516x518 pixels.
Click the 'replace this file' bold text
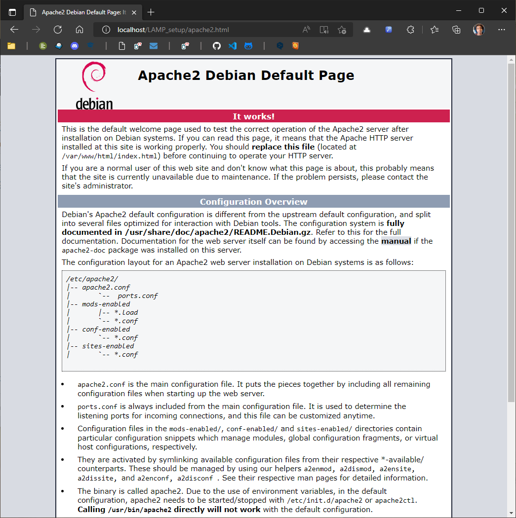(x=283, y=147)
